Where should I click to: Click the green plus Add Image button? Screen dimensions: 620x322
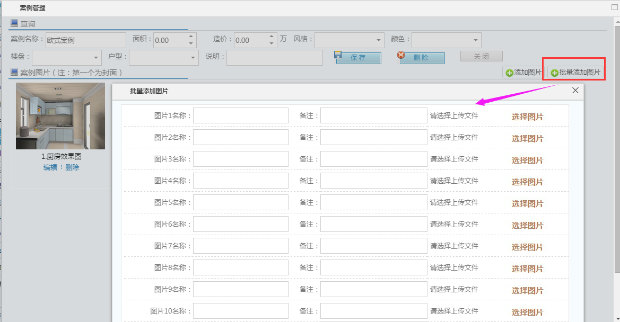click(x=523, y=73)
